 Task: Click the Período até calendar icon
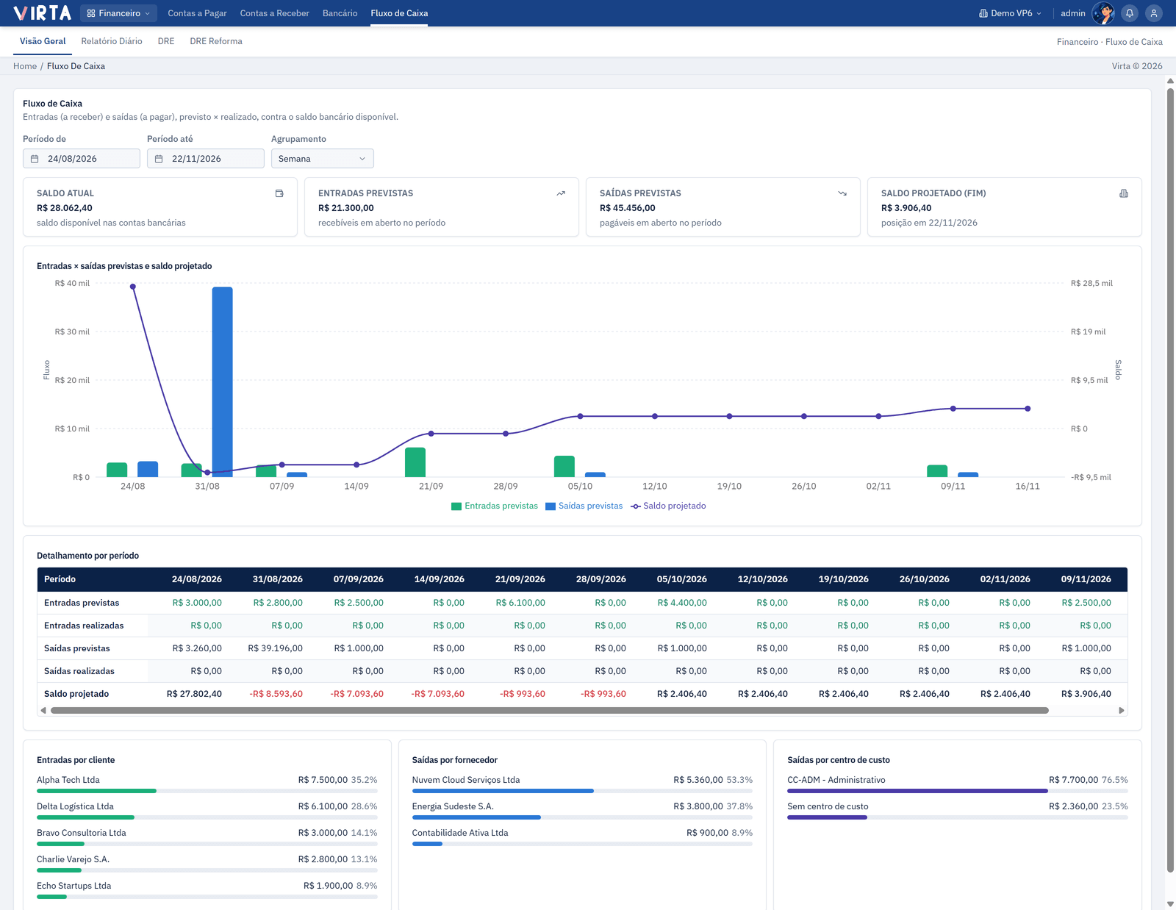tap(159, 159)
